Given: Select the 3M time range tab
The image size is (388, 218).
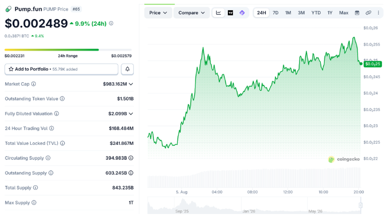Looking at the screenshot, I should 301,13.
